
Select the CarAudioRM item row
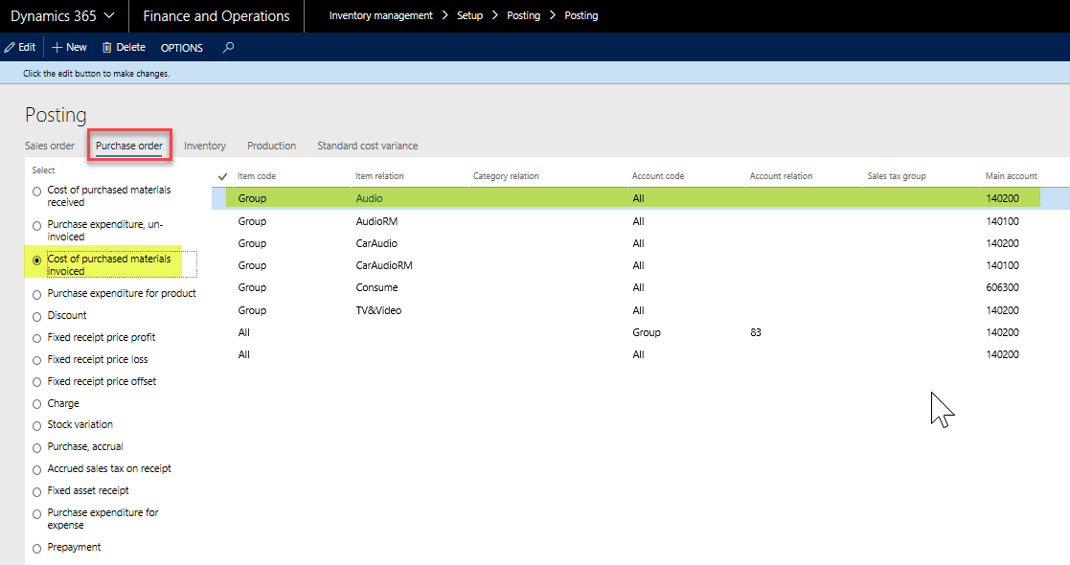click(383, 265)
